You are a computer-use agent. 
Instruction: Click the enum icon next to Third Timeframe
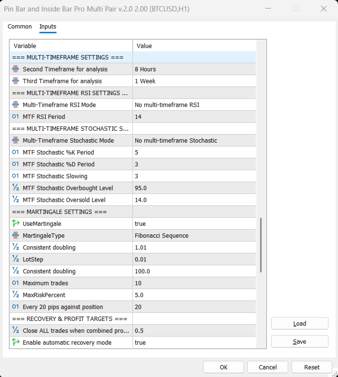point(16,81)
